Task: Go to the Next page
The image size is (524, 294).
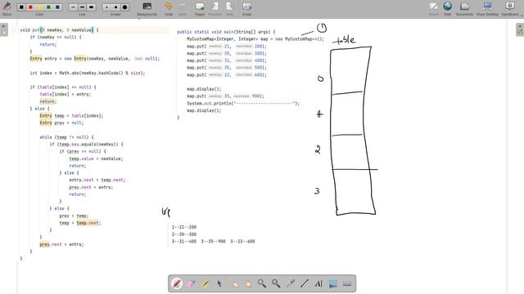Action: [x=229, y=8]
